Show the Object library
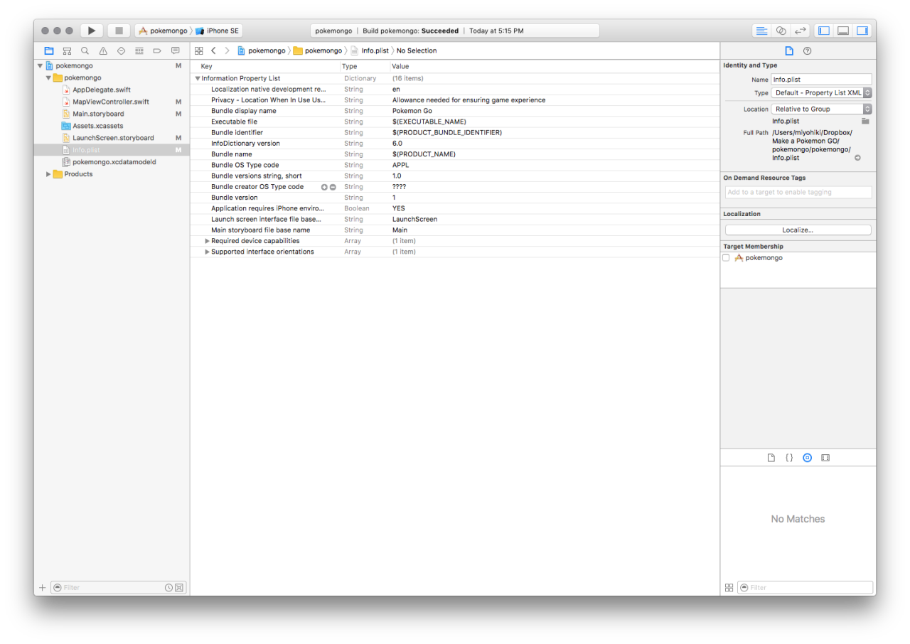The image size is (910, 644). (x=807, y=458)
